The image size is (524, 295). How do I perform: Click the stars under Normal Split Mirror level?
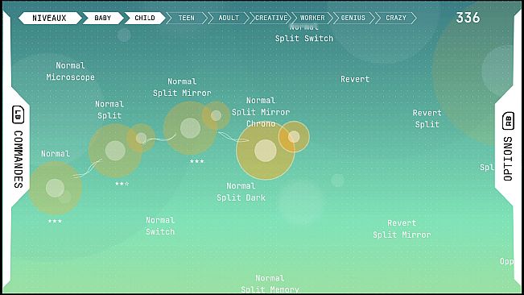[197, 161]
